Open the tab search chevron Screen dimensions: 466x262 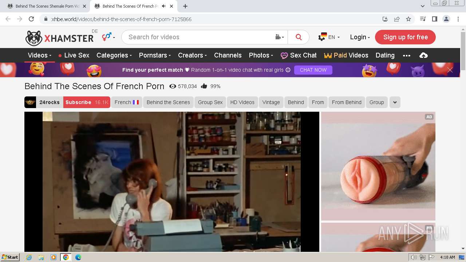[x=422, y=6]
